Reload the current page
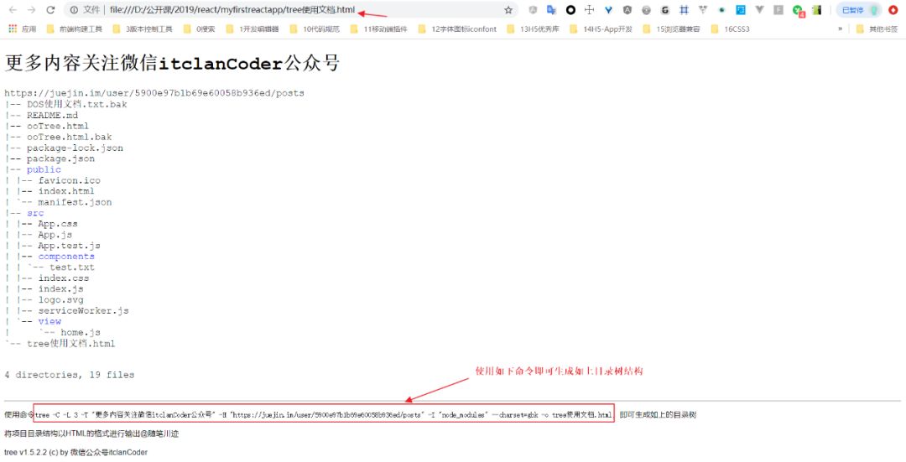This screenshot has width=906, height=462. click(50, 10)
